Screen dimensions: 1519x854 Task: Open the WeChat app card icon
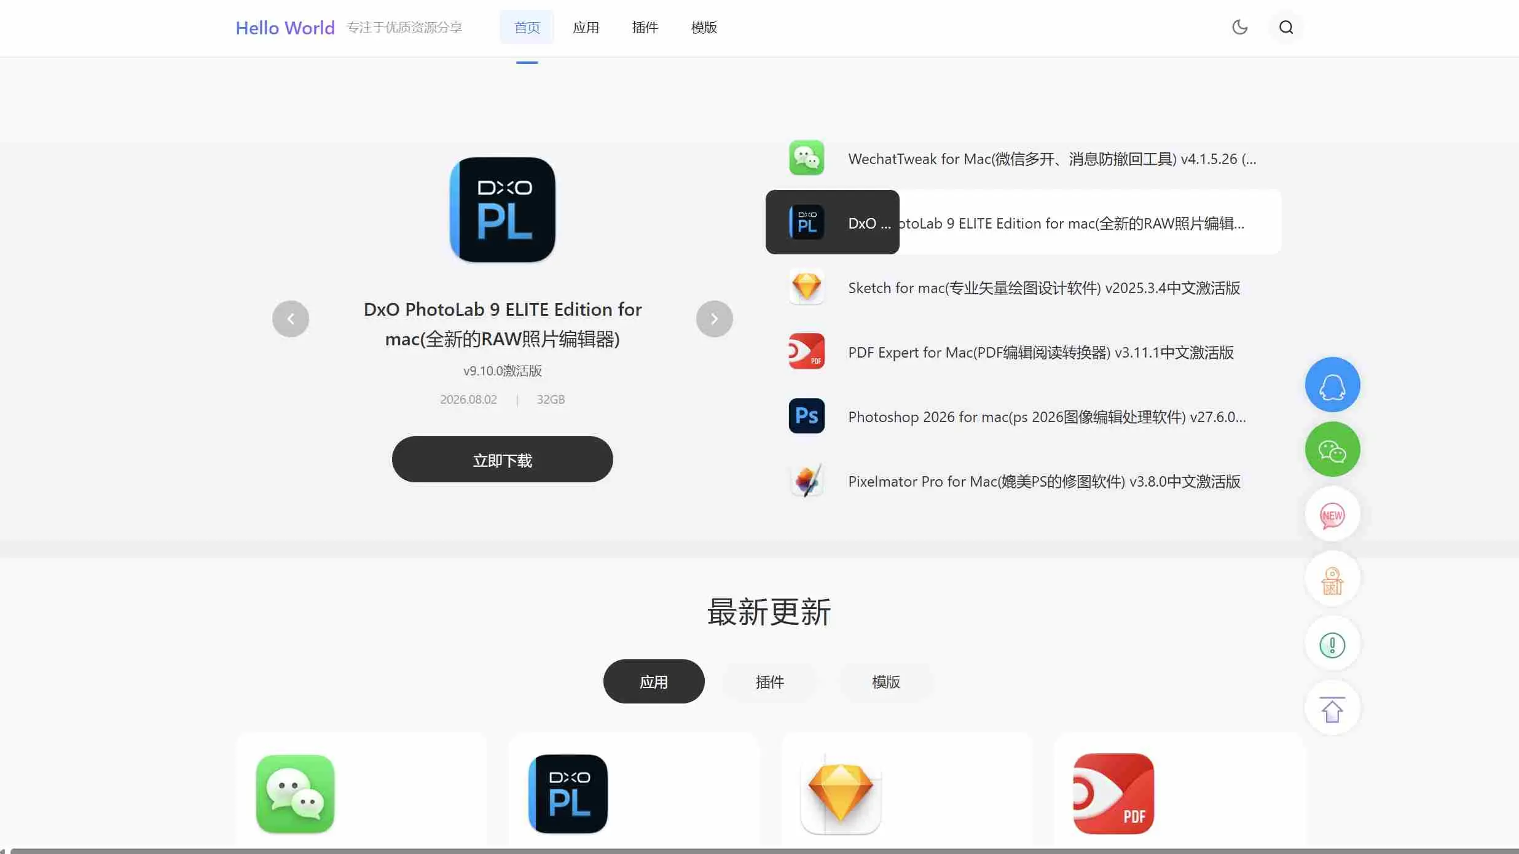pyautogui.click(x=295, y=794)
